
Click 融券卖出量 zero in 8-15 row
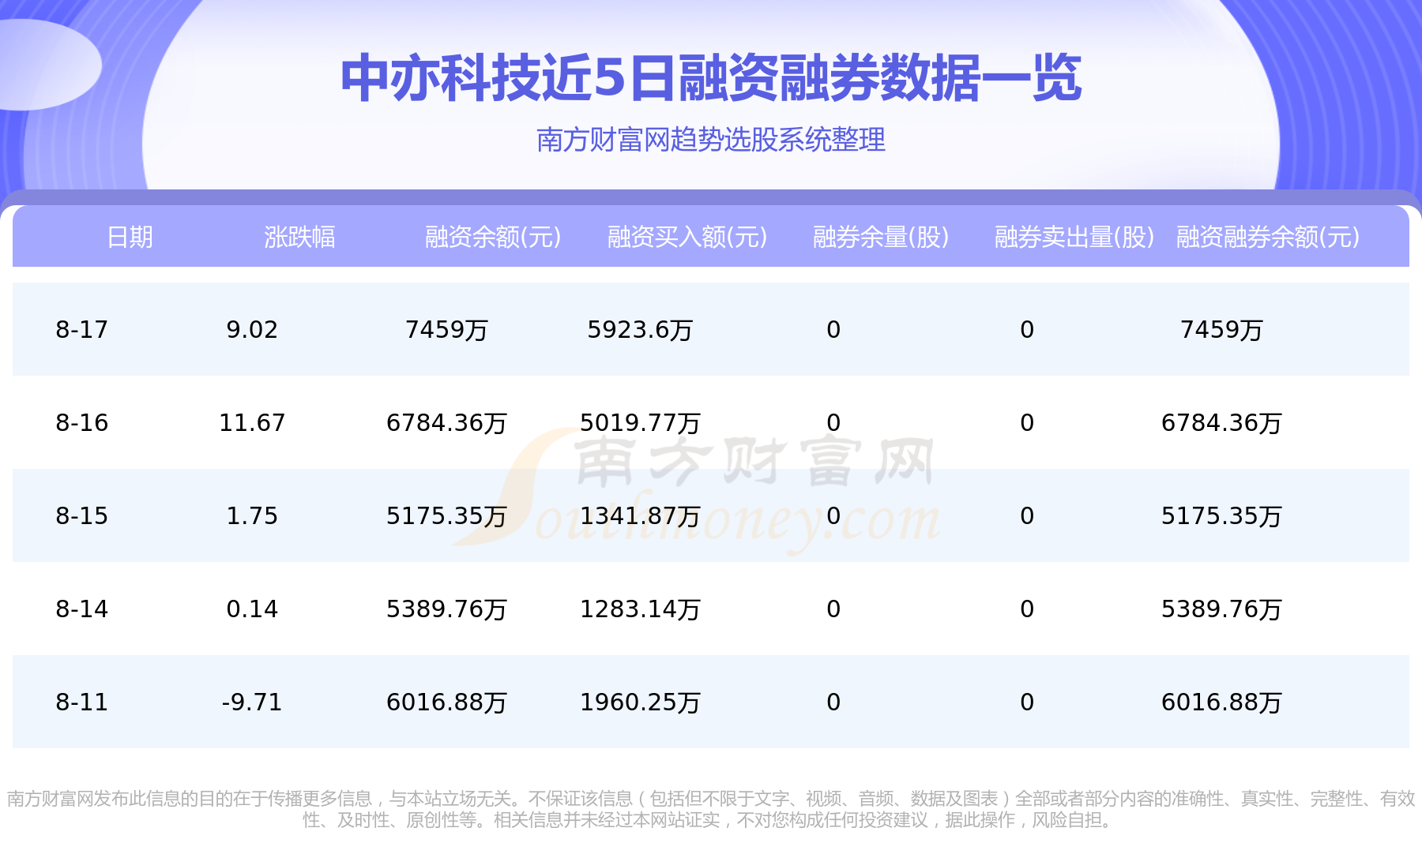click(x=1027, y=515)
